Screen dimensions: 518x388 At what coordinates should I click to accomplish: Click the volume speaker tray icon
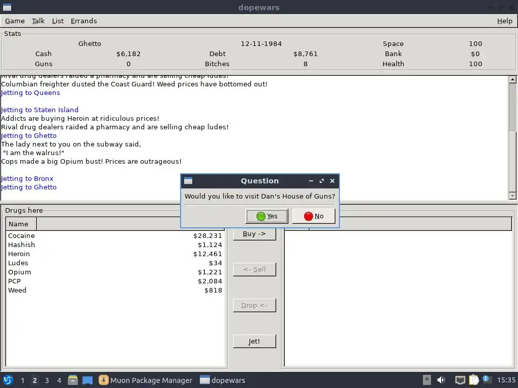441,380
